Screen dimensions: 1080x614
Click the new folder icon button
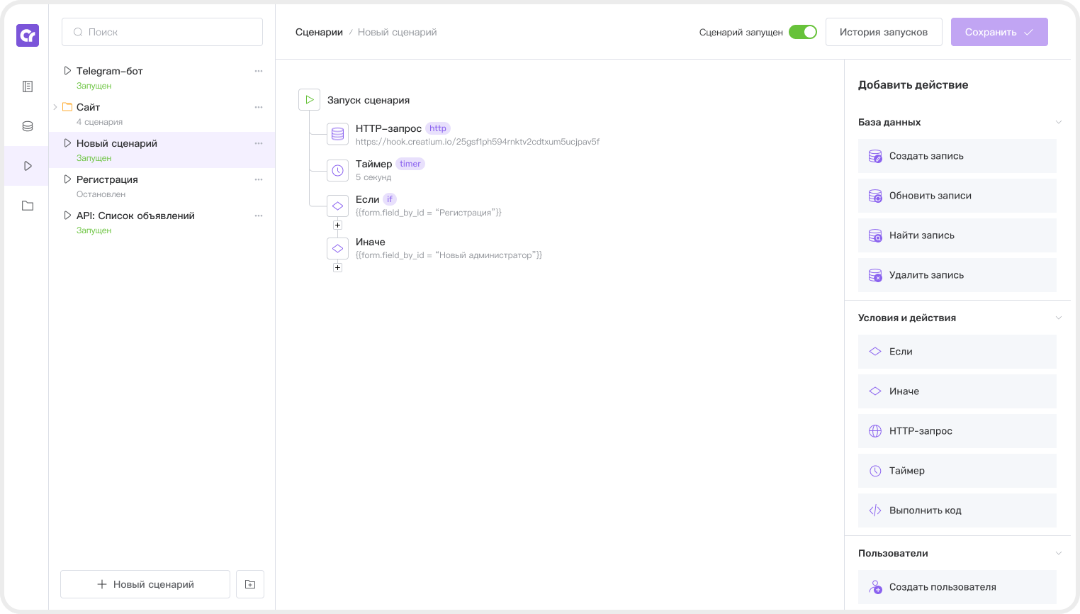[250, 584]
